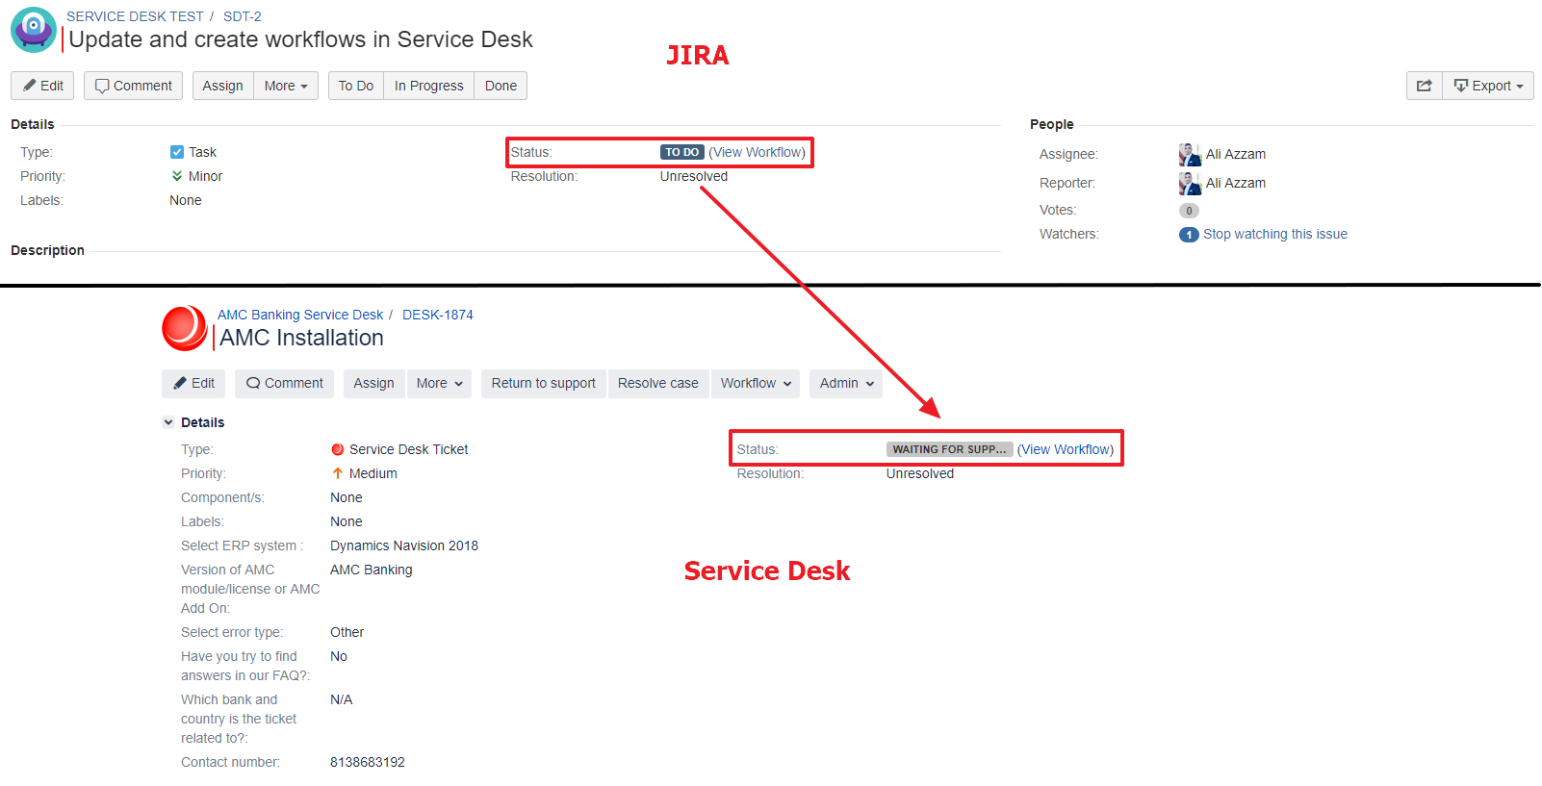Click Edit on the SDT-2 issue
The width and height of the screenshot is (1542, 786).
[x=43, y=86]
